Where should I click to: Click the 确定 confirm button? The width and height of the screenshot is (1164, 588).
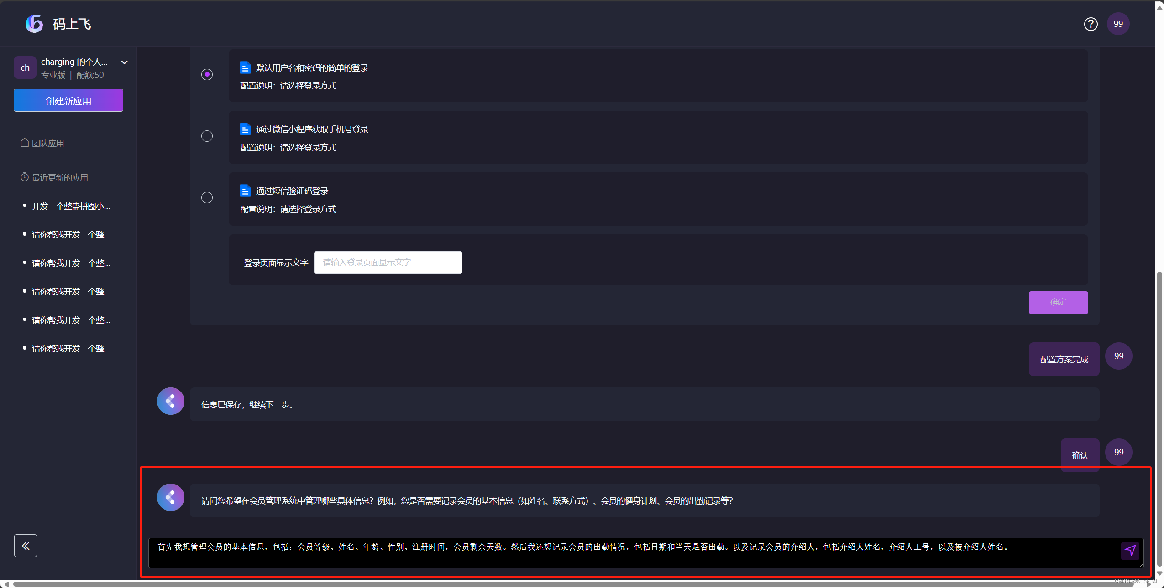coord(1058,302)
